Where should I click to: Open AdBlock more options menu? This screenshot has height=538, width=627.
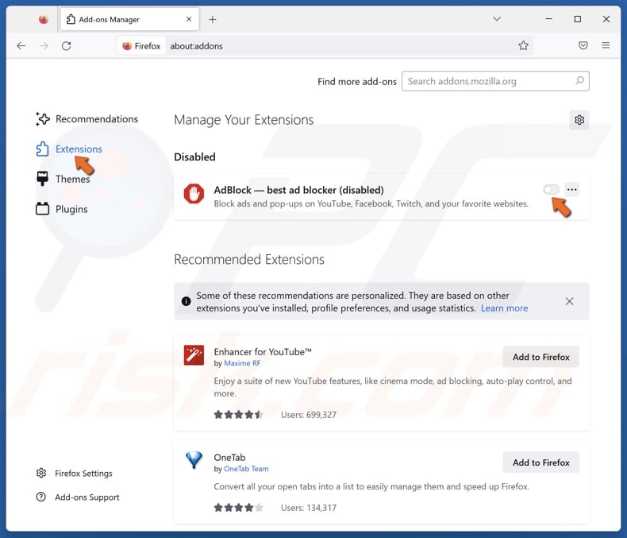pyautogui.click(x=571, y=189)
